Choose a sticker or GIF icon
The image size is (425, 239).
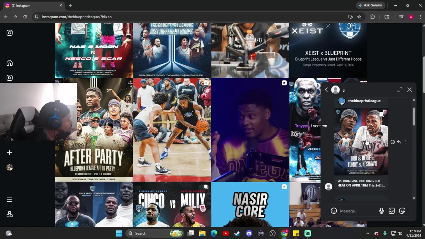(x=402, y=211)
